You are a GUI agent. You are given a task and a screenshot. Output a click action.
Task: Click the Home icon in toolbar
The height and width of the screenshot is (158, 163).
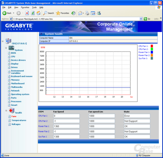pos(39,13)
